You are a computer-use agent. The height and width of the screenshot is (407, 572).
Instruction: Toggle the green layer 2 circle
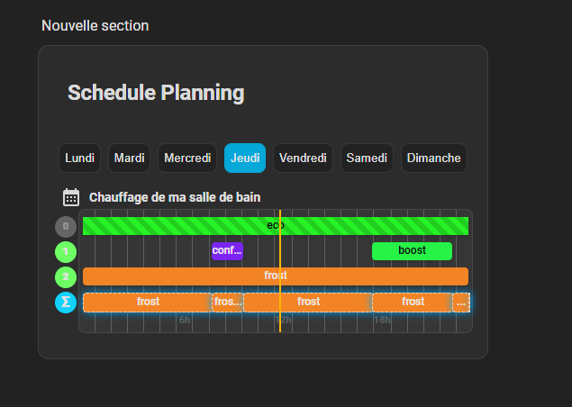(66, 276)
